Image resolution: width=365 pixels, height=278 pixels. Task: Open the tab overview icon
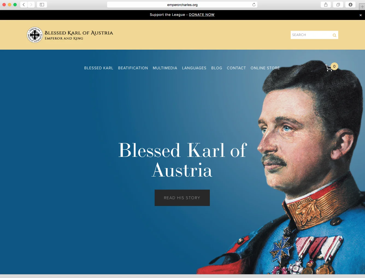[x=338, y=4]
